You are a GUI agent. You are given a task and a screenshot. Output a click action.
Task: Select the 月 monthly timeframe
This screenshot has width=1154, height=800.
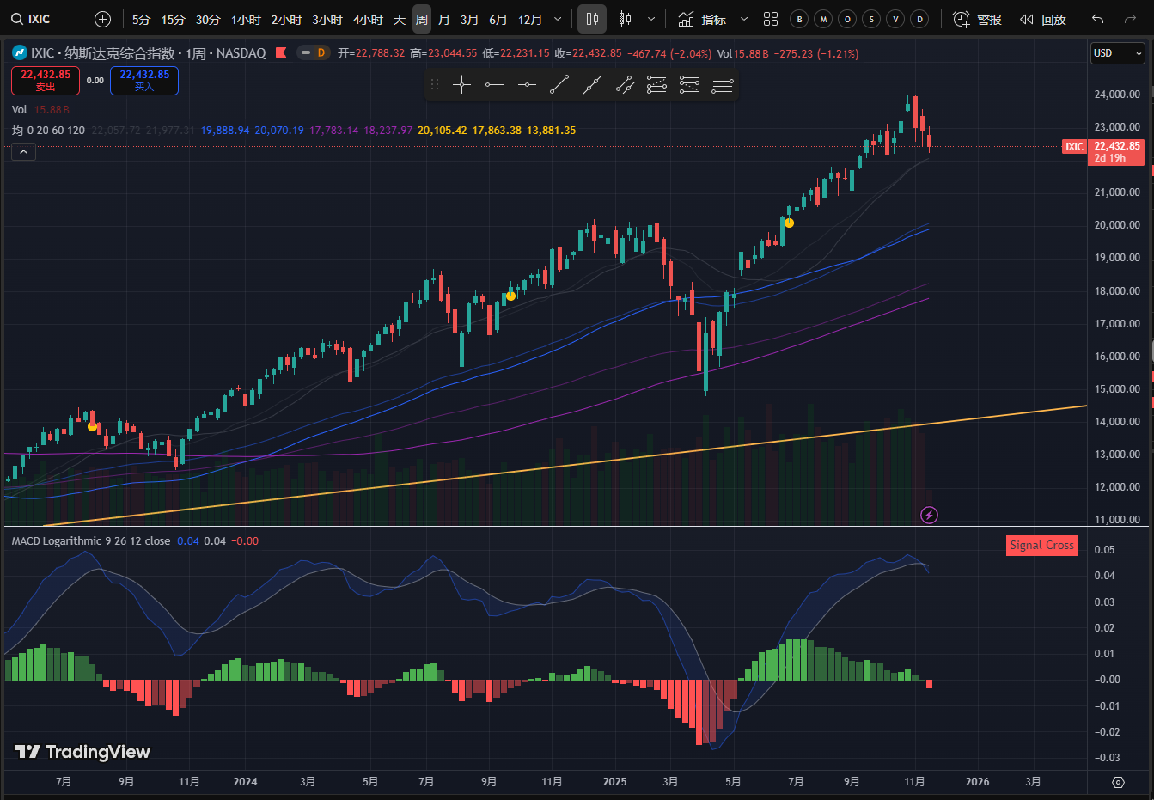pyautogui.click(x=444, y=19)
